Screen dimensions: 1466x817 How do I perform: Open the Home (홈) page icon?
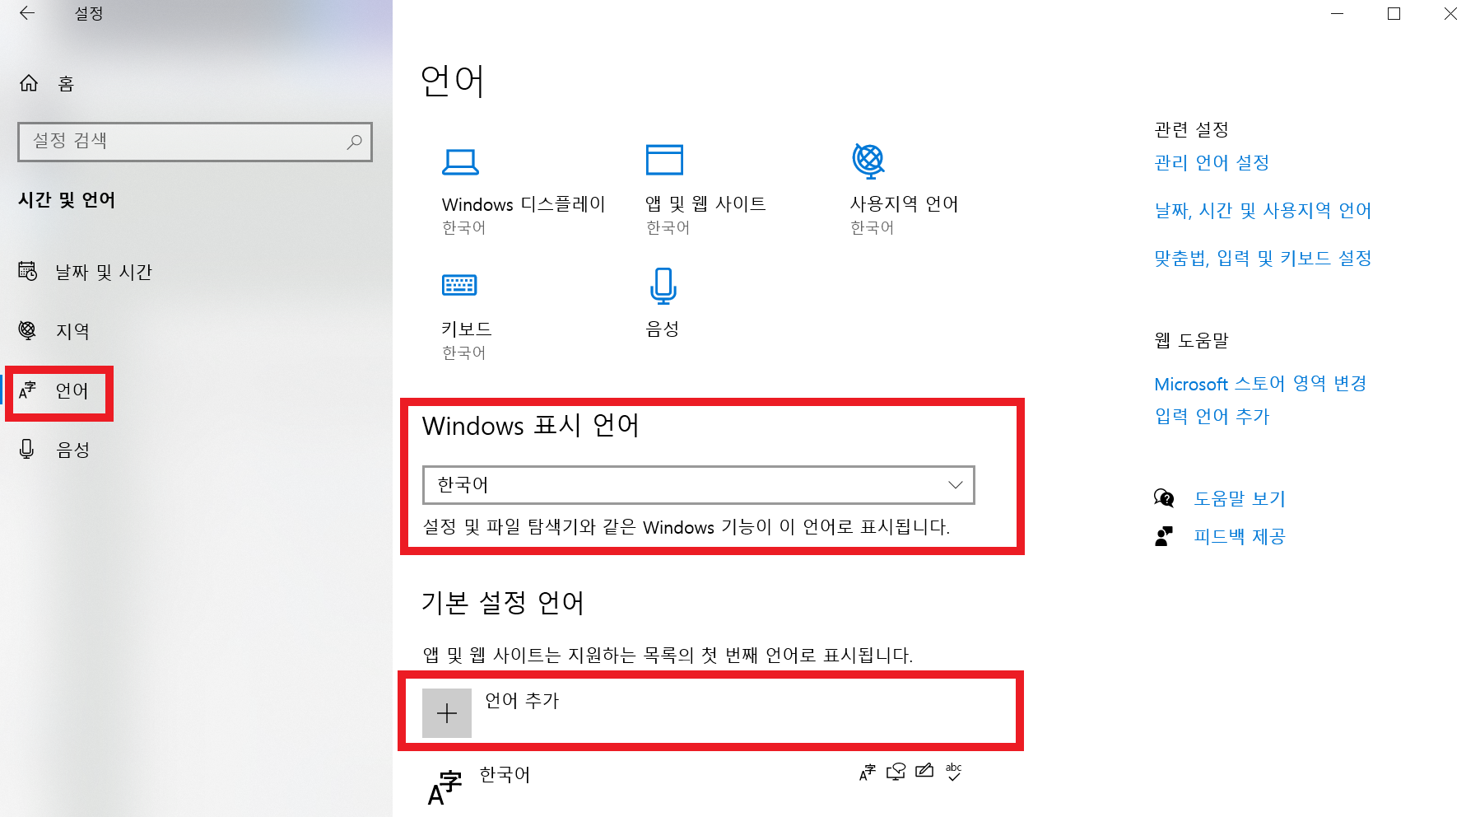tap(29, 83)
